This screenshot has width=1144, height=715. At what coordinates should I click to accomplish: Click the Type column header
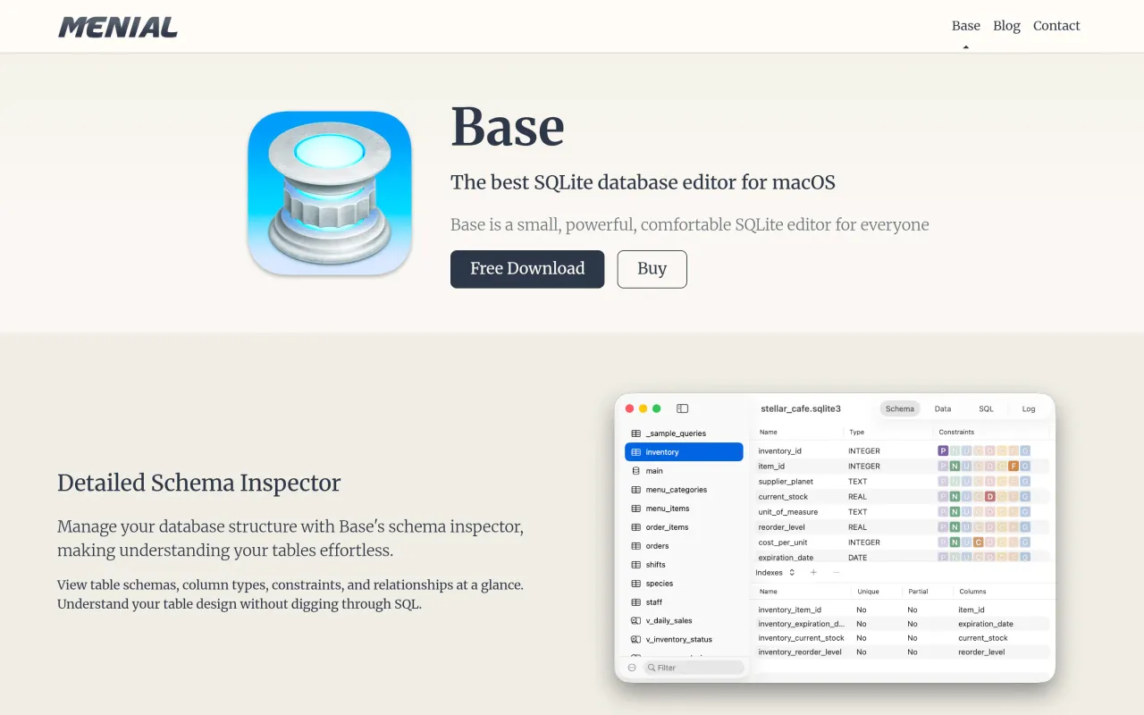pyautogui.click(x=856, y=432)
